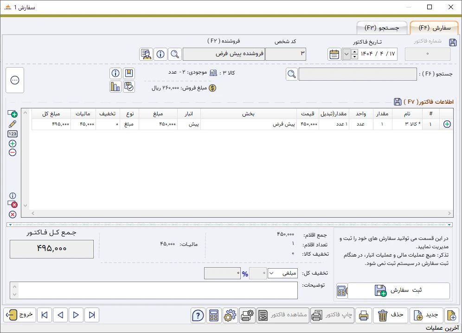462x333 pixels.
Task: Click the small info icon left of the table
Action: pyautogui.click(x=13, y=195)
